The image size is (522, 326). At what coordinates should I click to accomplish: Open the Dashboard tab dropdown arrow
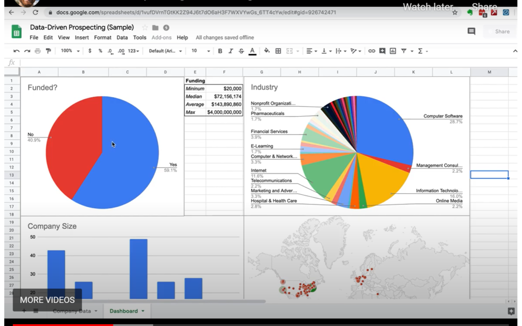[x=143, y=311]
